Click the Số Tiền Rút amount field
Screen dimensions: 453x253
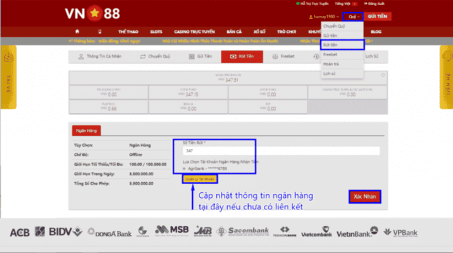[x=281, y=151]
